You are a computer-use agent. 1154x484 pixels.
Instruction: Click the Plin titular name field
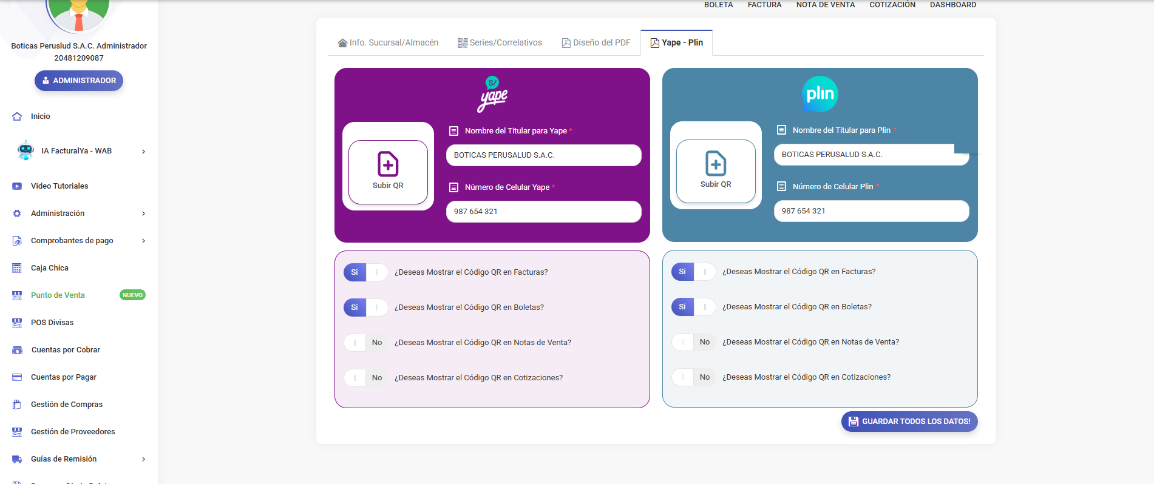click(x=872, y=155)
